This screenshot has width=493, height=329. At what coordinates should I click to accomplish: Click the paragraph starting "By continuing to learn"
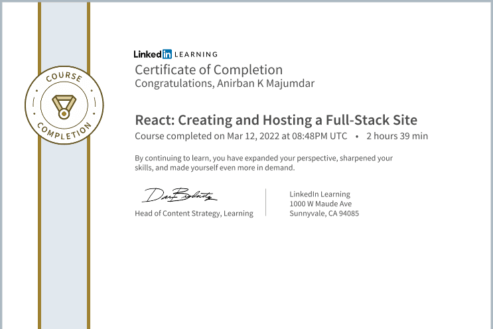tap(264, 163)
